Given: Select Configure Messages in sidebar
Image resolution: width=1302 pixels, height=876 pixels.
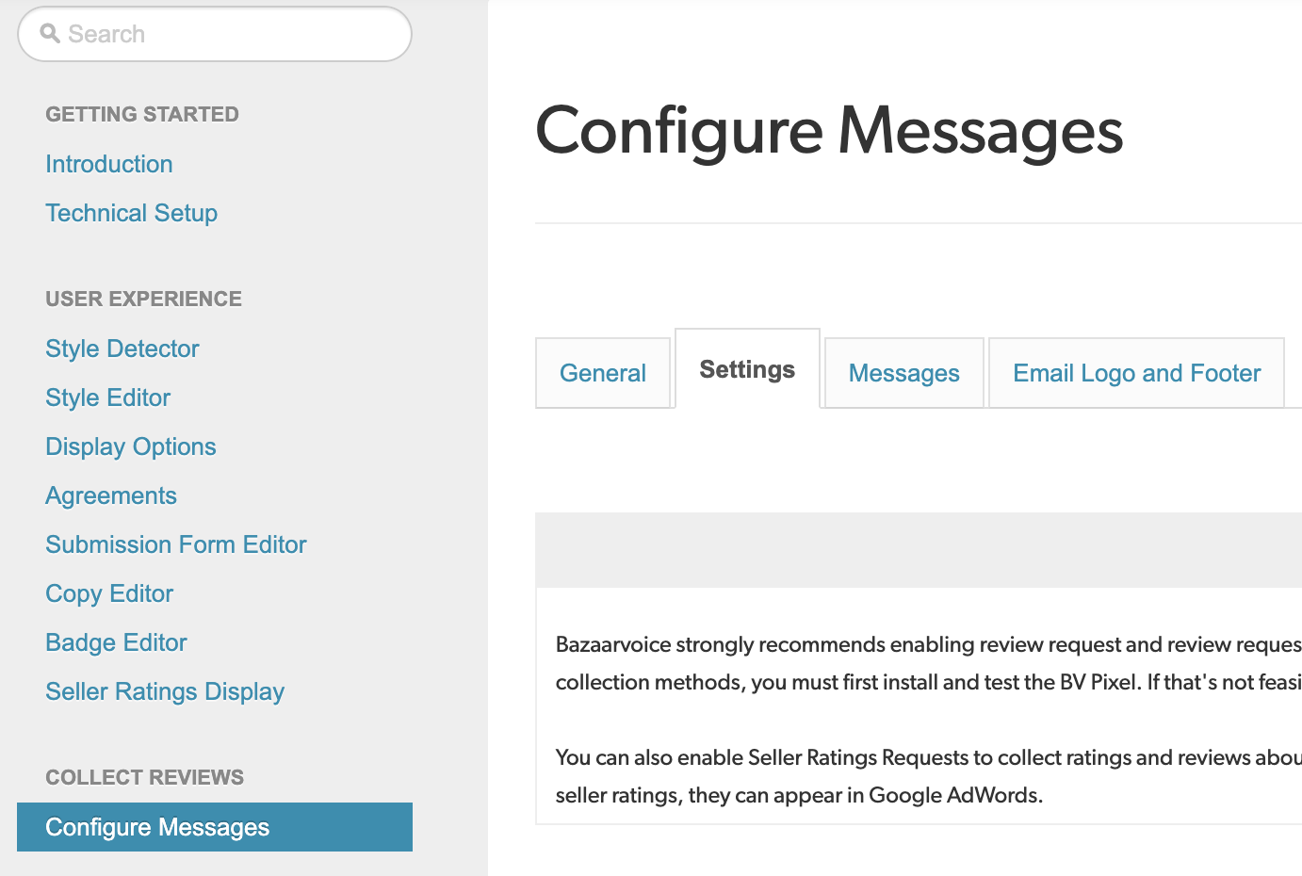Looking at the screenshot, I should click(215, 827).
